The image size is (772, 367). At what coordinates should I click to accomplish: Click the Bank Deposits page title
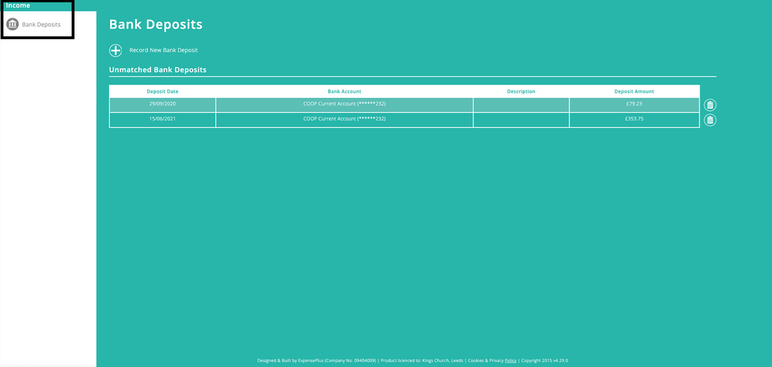click(x=156, y=24)
